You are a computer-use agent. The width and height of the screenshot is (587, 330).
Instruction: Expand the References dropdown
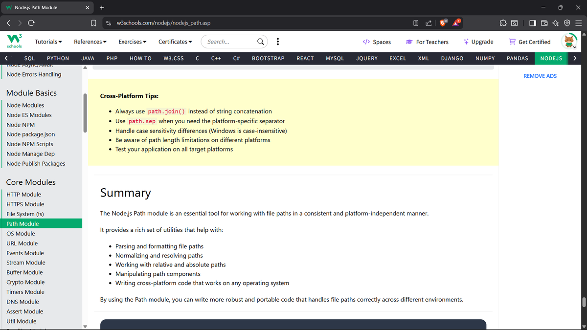[90, 42]
